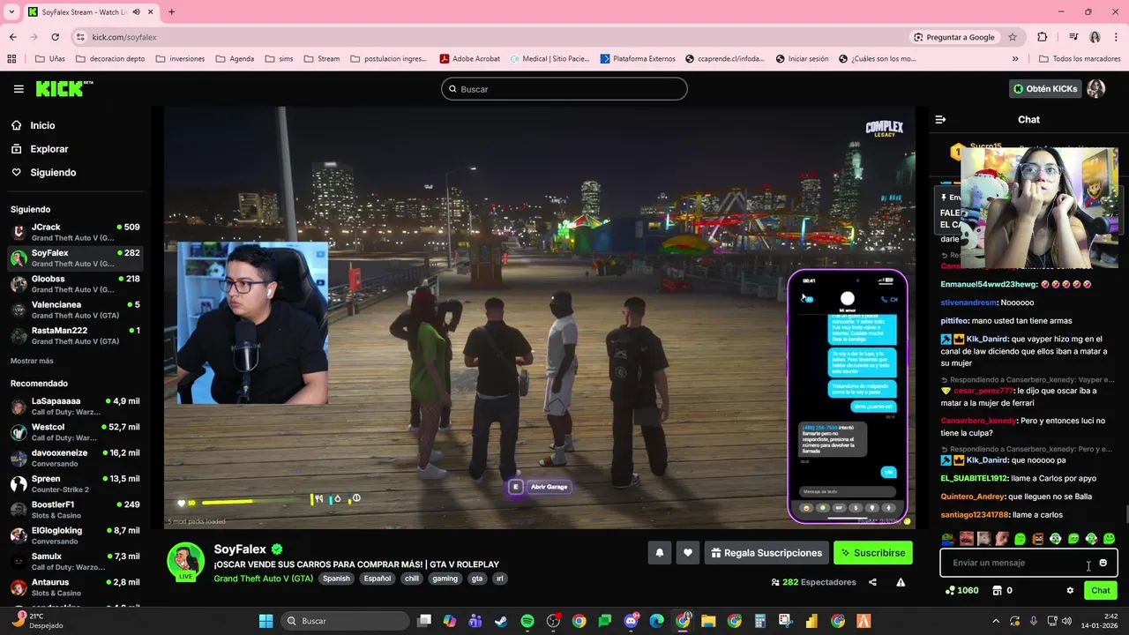Go to Explorar in sidebar
The image size is (1129, 635).
pos(40,149)
